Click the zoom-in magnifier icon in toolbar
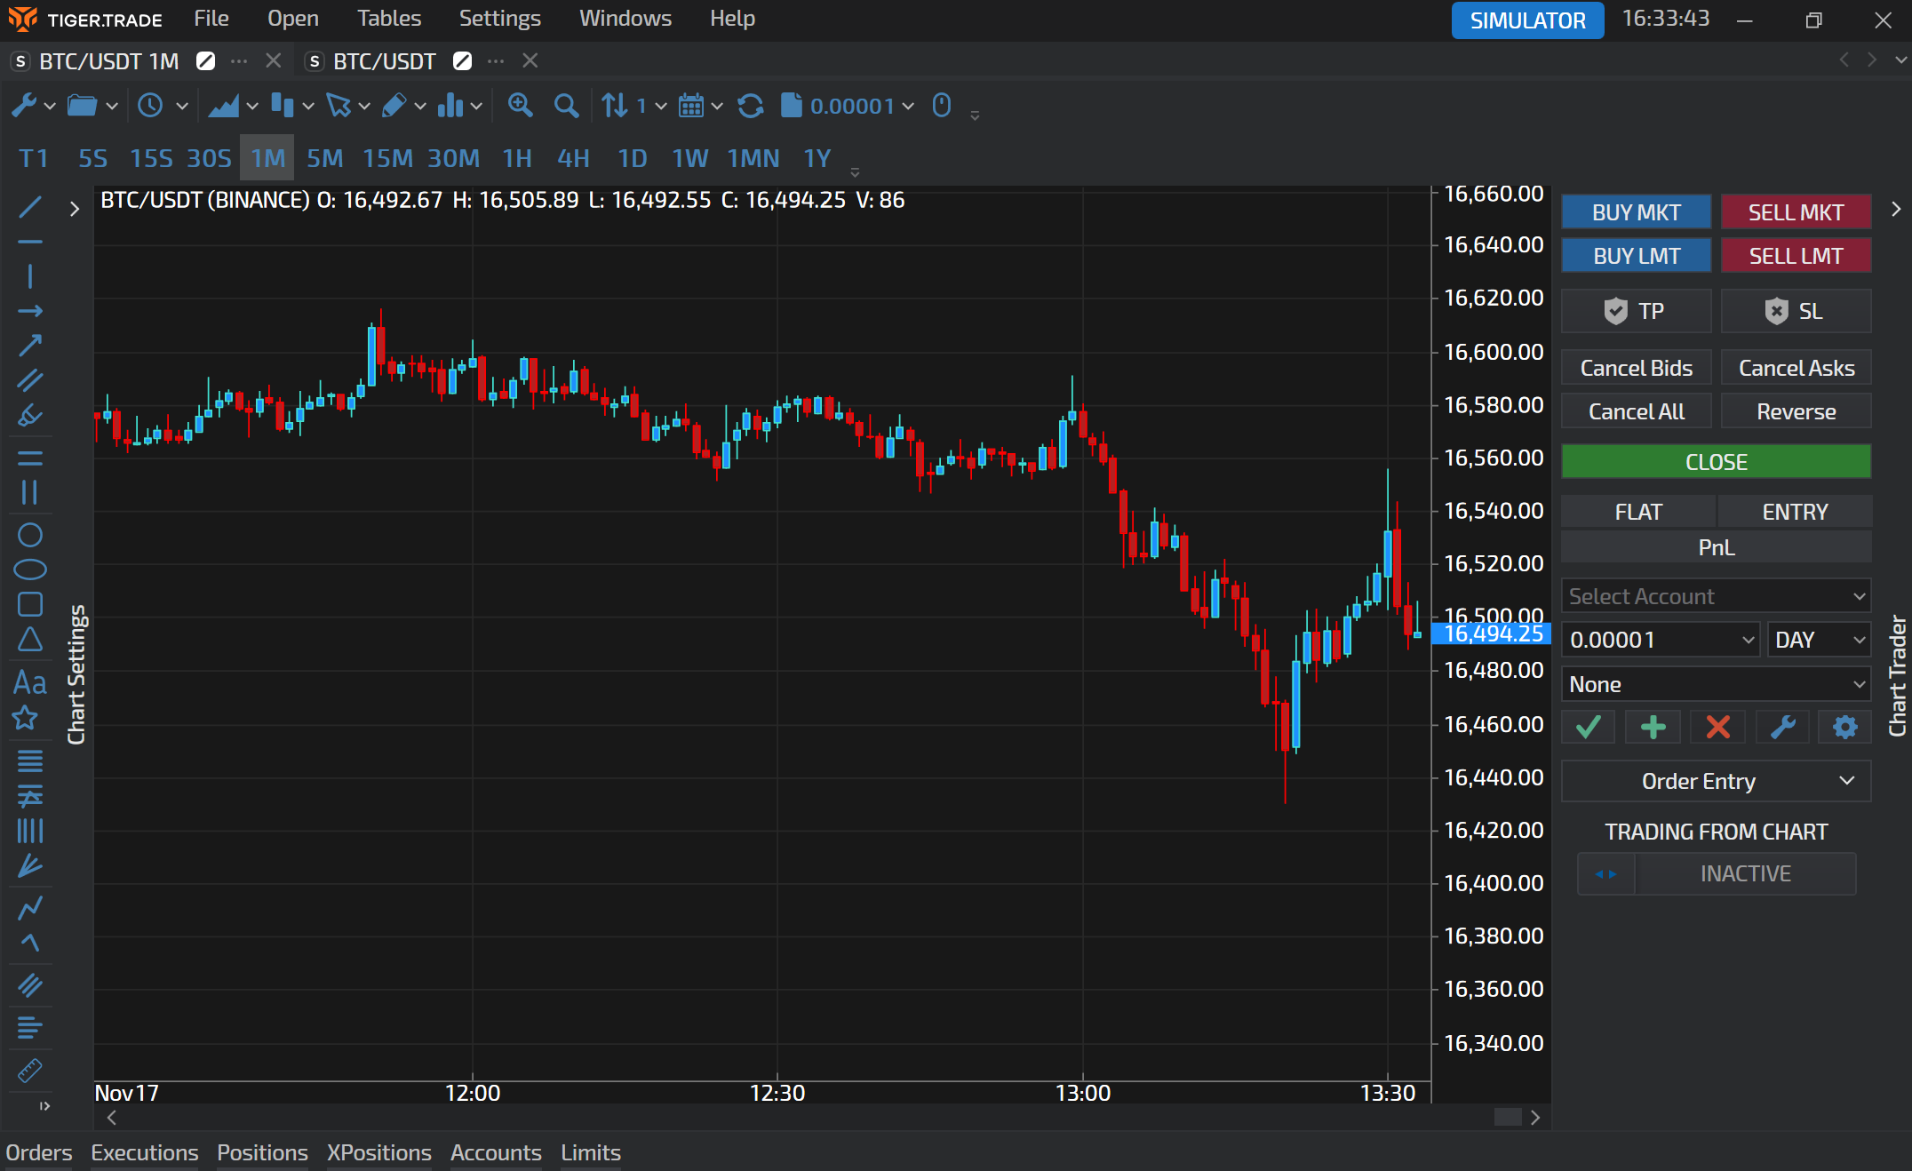The width and height of the screenshot is (1912, 1171). click(520, 106)
